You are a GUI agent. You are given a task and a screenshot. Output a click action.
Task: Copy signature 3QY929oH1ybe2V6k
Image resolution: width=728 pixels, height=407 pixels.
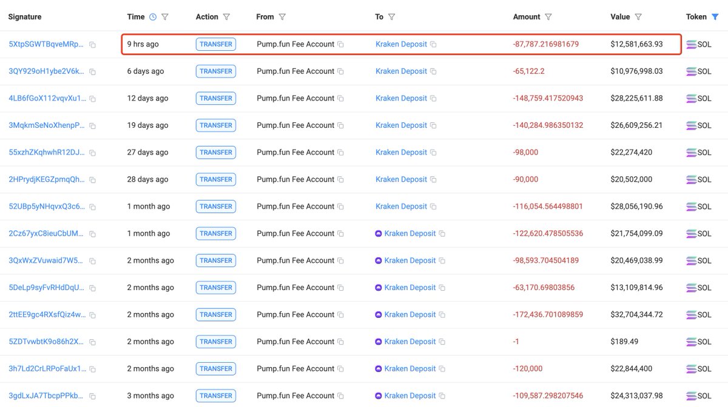point(93,72)
